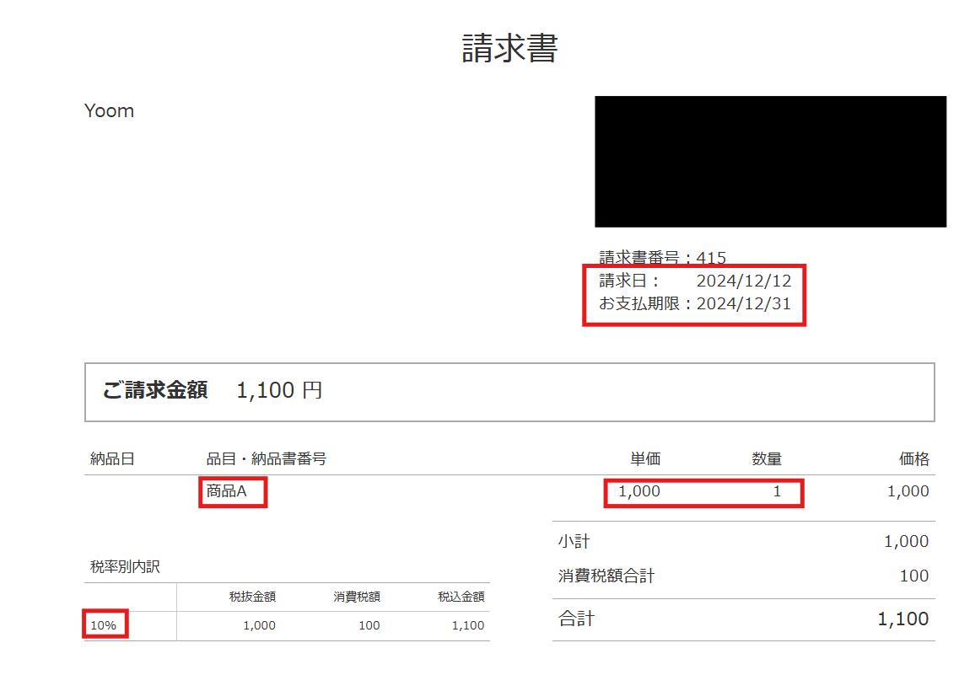Image resolution: width=959 pixels, height=675 pixels.
Task: Click the 請求書 title heading
Action: pyautogui.click(x=509, y=48)
